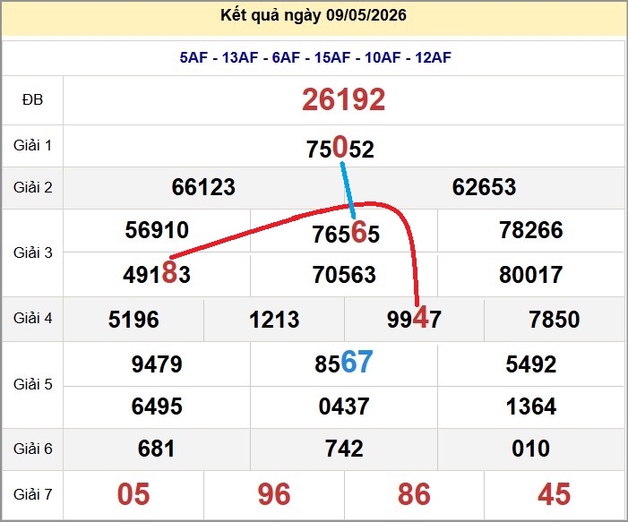The image size is (628, 522).
Task: Click Giải 5 number 1364
Action: coord(531,406)
